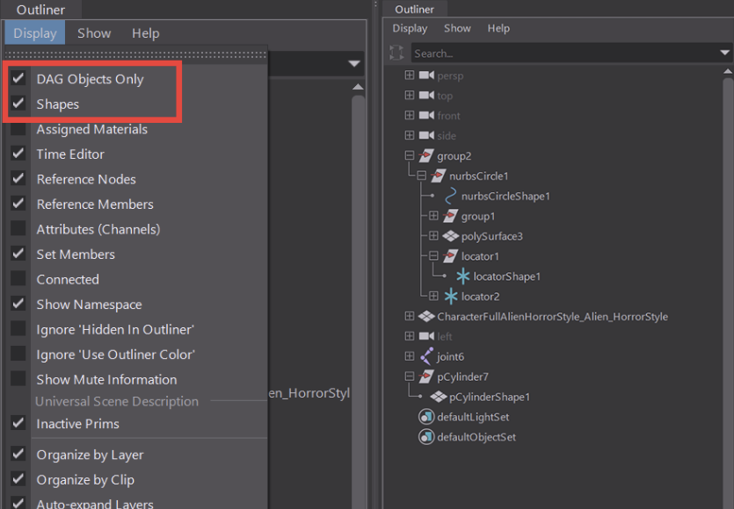Expand the side camera node
This screenshot has height=509, width=734.
410,135
